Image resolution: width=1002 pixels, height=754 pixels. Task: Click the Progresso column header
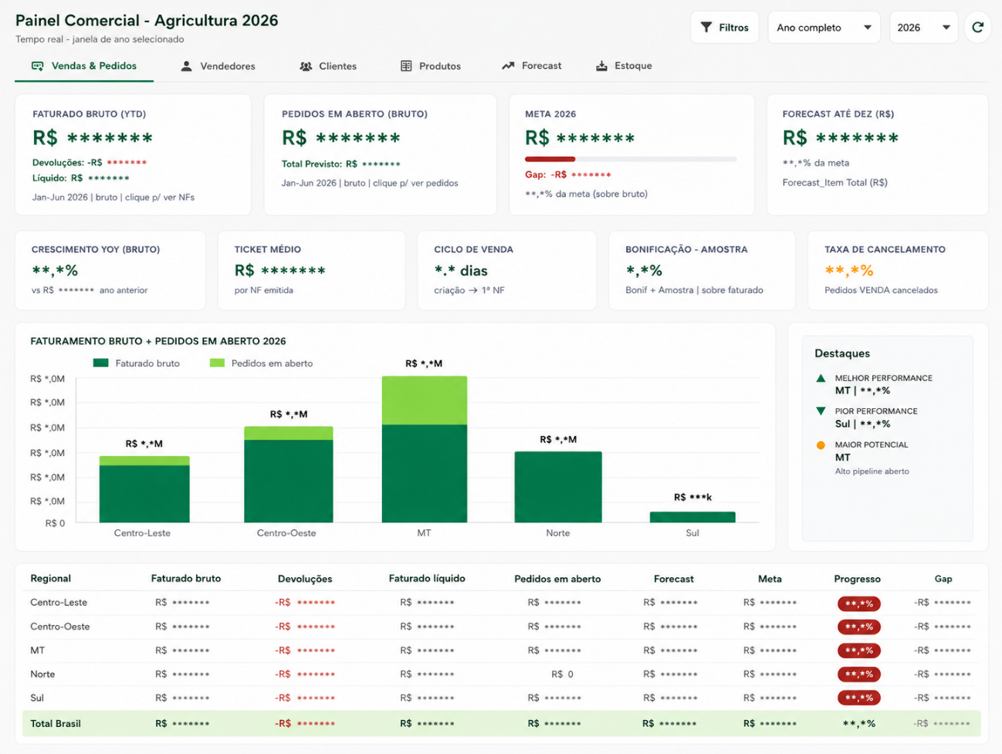pos(857,579)
